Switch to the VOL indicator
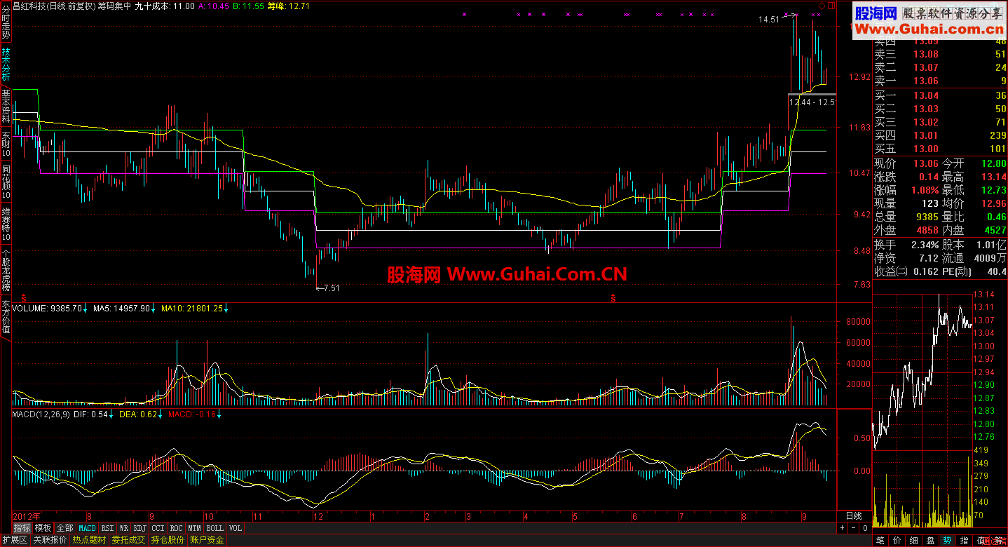 [236, 528]
